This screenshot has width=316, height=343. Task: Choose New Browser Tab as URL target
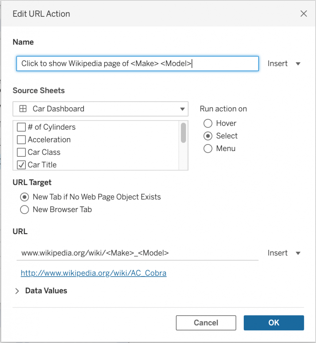point(24,210)
